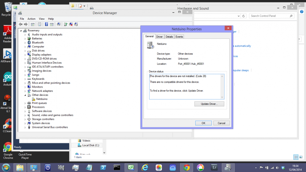Click the Search Control Panel field
Viewport: 306px width, 172px height.
coord(272,16)
